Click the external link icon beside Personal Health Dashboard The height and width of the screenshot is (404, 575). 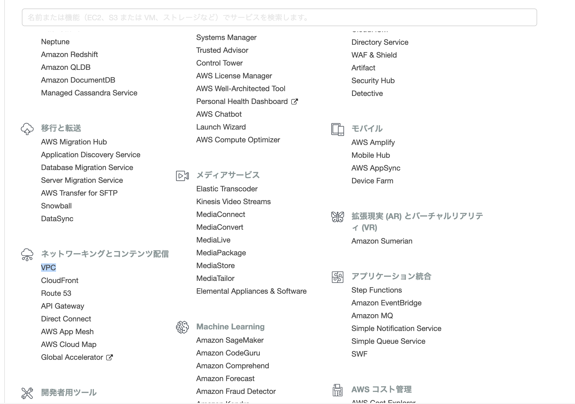pos(294,102)
